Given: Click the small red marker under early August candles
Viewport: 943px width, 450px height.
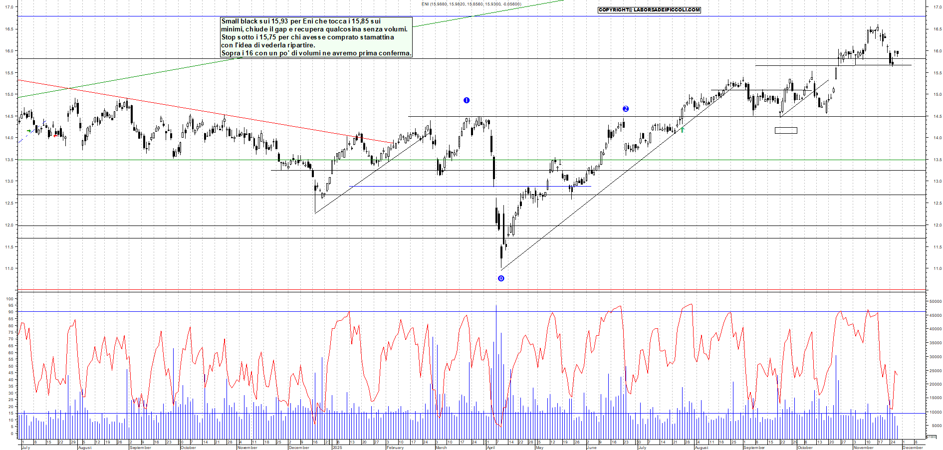Looking at the screenshot, I should [55, 135].
